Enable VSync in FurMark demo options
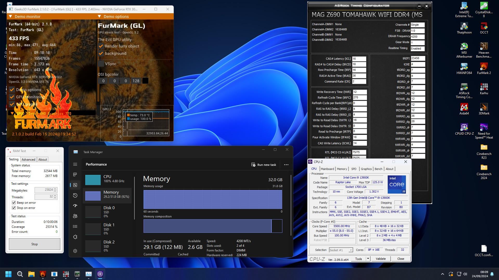 click(101, 64)
